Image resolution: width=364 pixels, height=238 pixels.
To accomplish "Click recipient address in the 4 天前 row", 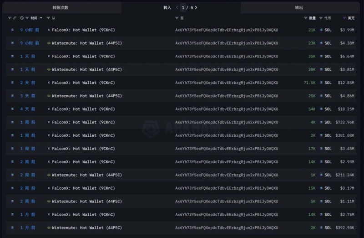I will pyautogui.click(x=226, y=109).
